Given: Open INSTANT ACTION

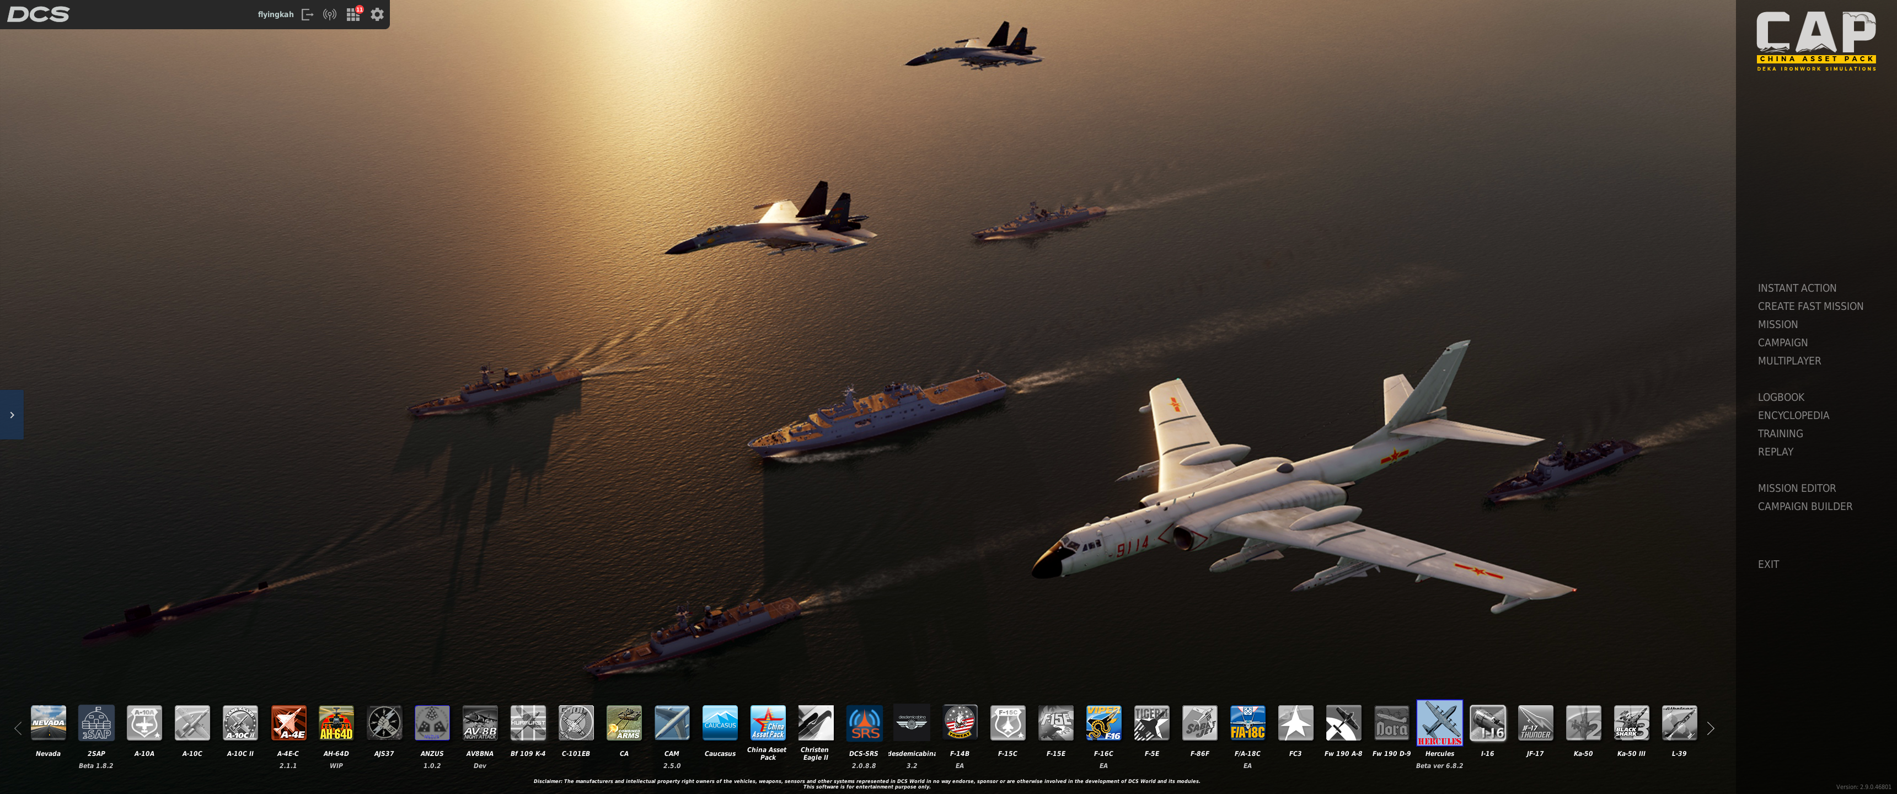Looking at the screenshot, I should point(1797,288).
